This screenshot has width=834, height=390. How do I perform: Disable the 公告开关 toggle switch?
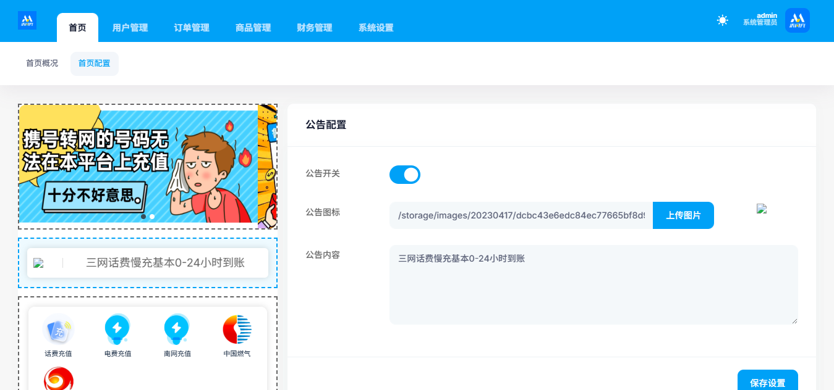[x=405, y=175]
